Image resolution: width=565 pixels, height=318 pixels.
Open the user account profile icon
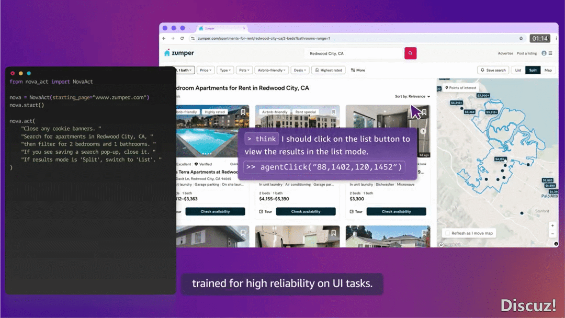pos(544,53)
